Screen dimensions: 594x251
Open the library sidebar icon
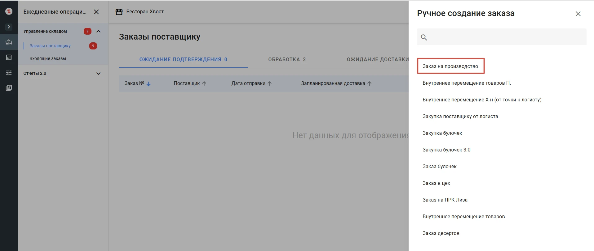pos(9,88)
